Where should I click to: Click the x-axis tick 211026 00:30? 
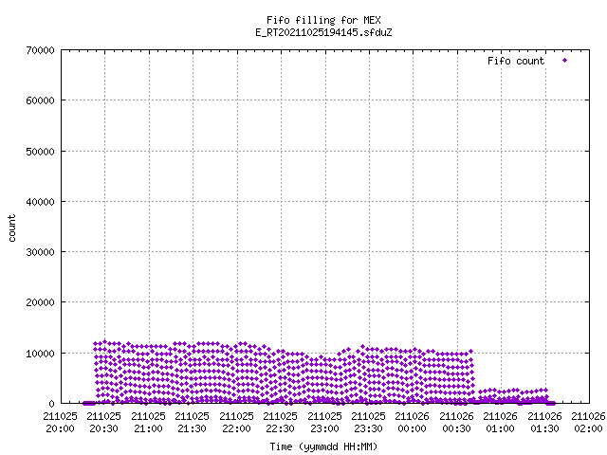[457, 423]
